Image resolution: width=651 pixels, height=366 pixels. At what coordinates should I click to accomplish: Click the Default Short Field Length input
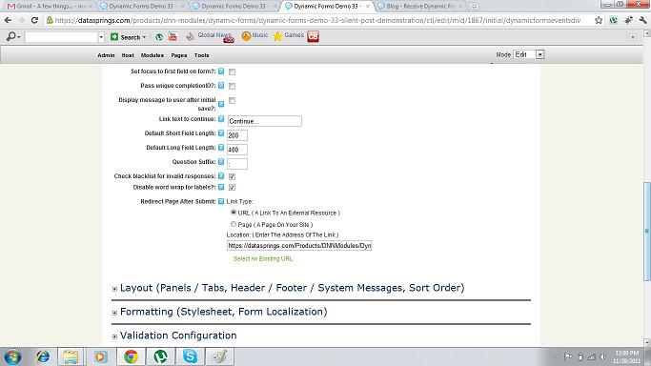[237, 135]
